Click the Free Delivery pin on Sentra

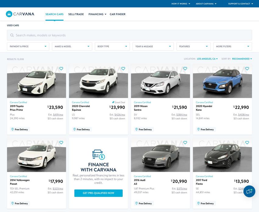click(x=137, y=129)
